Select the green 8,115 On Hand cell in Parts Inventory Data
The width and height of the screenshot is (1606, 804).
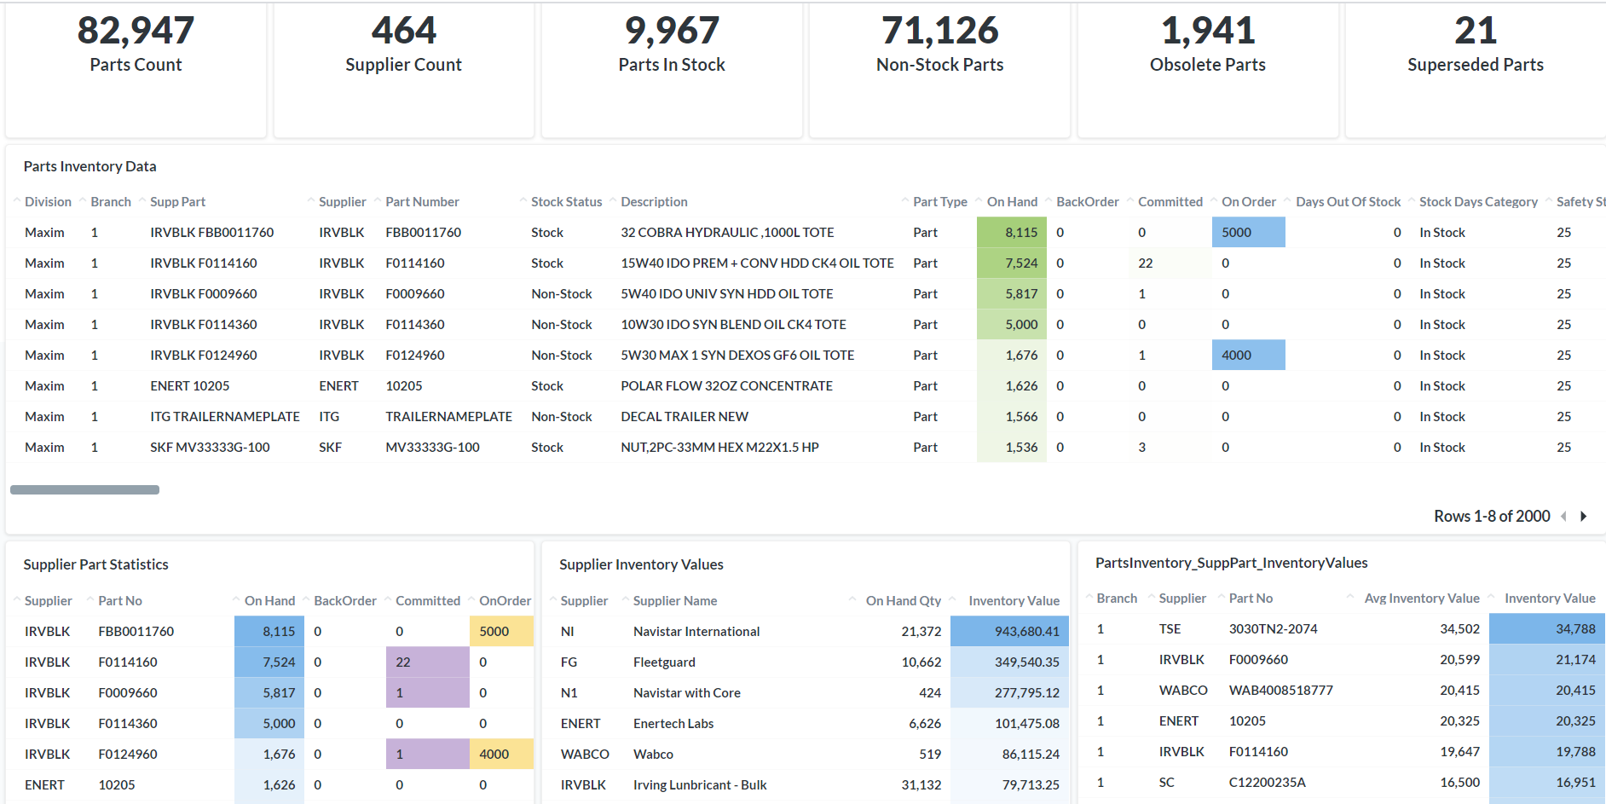point(1011,233)
